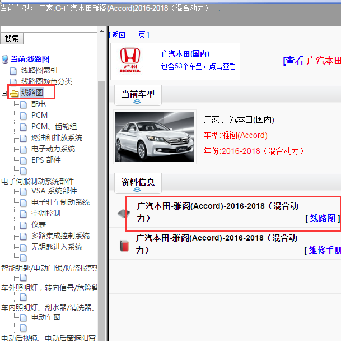Click page icon beside 电子驻车制动系统
This screenshot has width=341, height=341.
click(24, 202)
